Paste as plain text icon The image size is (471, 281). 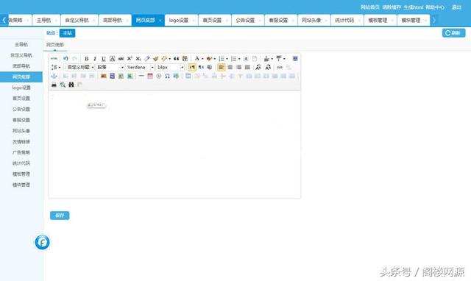(x=185, y=59)
